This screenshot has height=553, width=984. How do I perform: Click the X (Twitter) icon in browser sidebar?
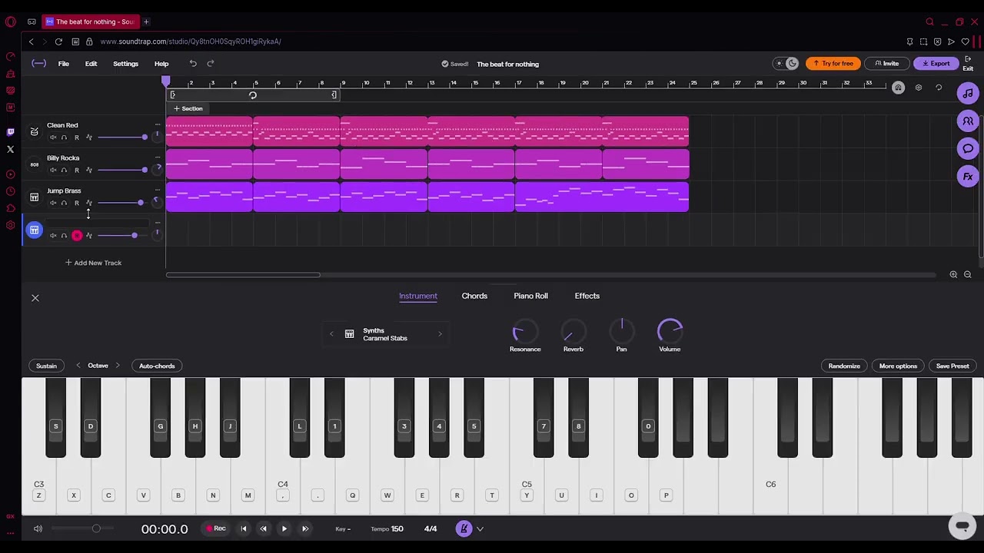pos(10,149)
